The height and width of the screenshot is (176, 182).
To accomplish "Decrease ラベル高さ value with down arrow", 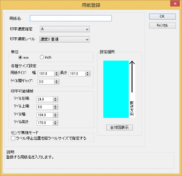I will click(55, 124).
